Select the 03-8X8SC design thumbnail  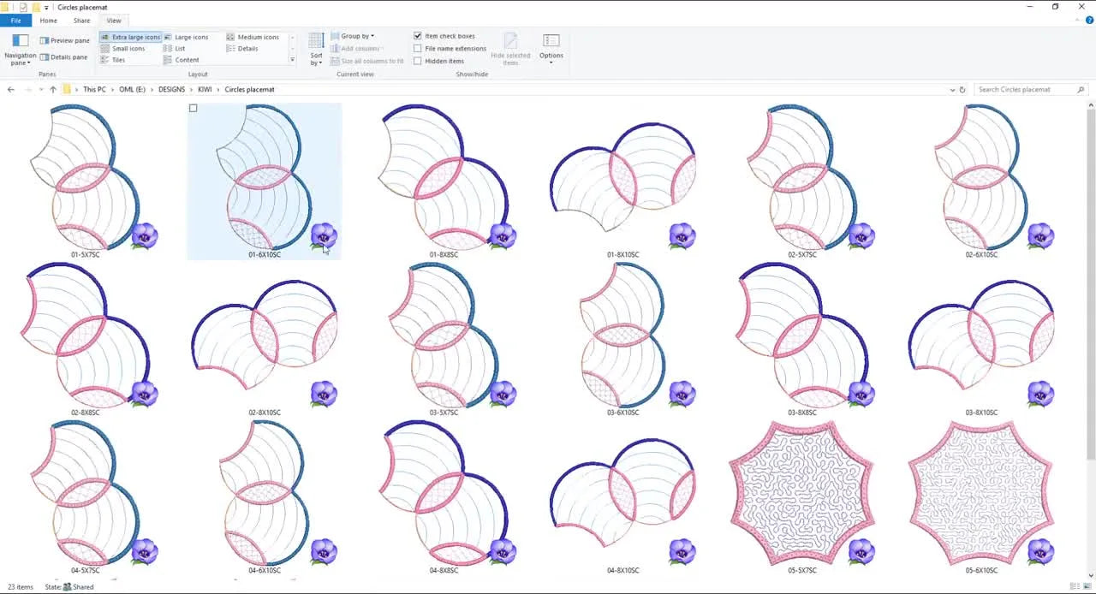click(802, 334)
